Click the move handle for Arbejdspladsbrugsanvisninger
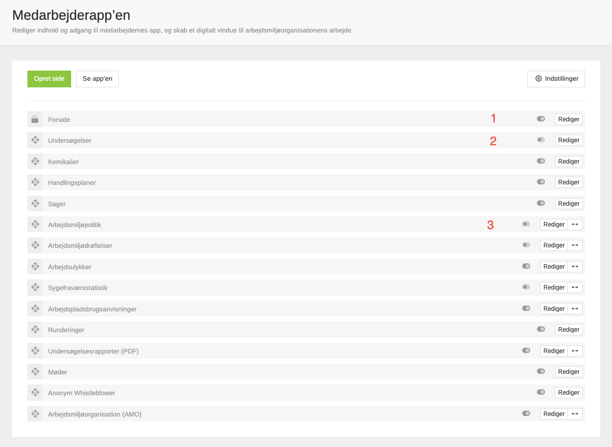This screenshot has height=447, width=612. (35, 309)
